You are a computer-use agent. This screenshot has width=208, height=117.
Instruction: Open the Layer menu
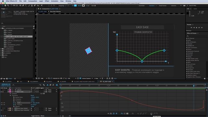(x=41, y=1)
